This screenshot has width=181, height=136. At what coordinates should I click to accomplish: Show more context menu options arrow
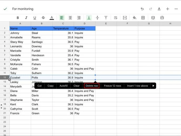pyautogui.click(x=153, y=86)
